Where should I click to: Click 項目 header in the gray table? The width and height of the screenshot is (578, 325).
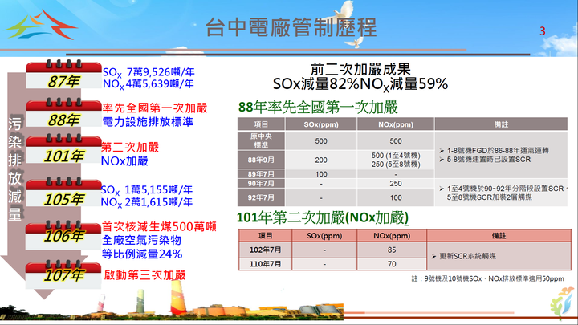pos(261,124)
